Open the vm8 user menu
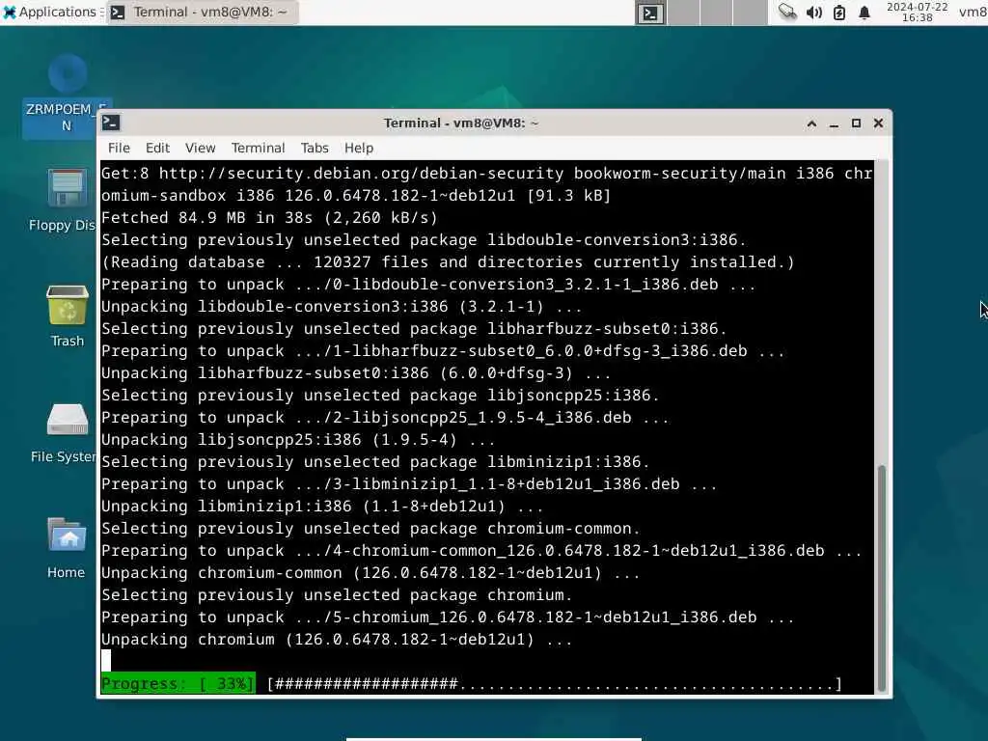This screenshot has width=988, height=741. 973,12
